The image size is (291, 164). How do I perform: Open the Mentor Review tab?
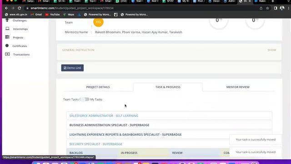coord(238,87)
